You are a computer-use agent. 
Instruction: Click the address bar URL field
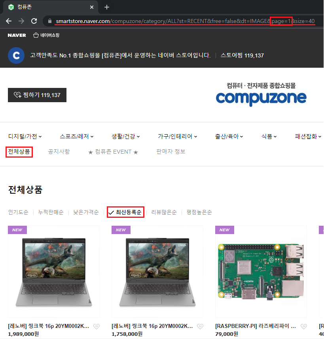(185, 21)
